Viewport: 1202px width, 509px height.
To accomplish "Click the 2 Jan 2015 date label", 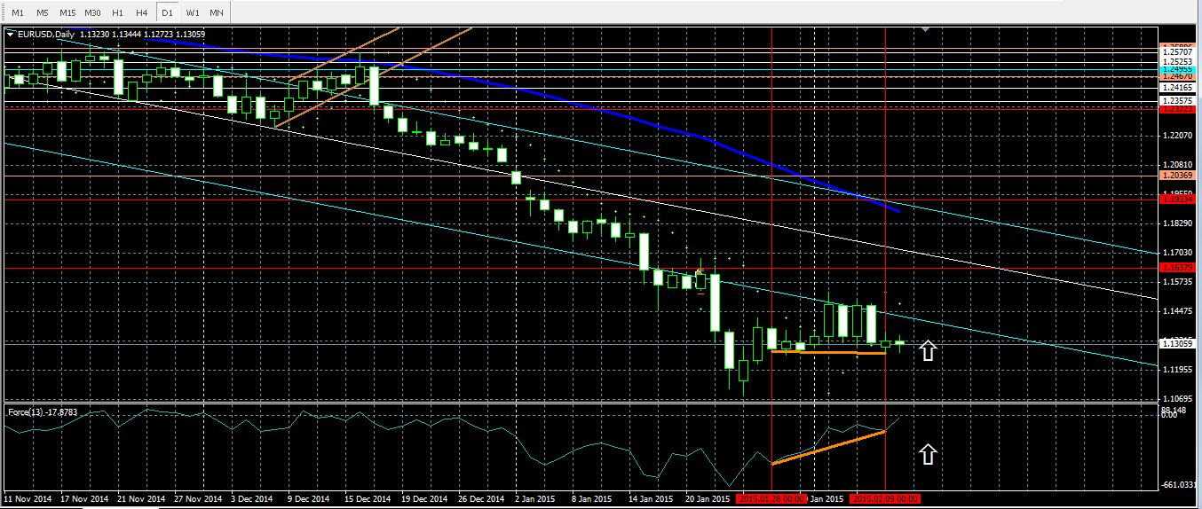I will point(537,499).
